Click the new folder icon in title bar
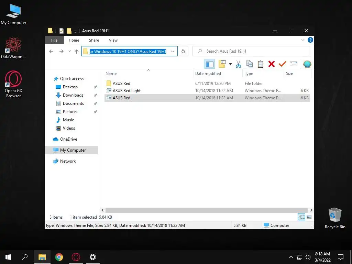 [x=69, y=31]
